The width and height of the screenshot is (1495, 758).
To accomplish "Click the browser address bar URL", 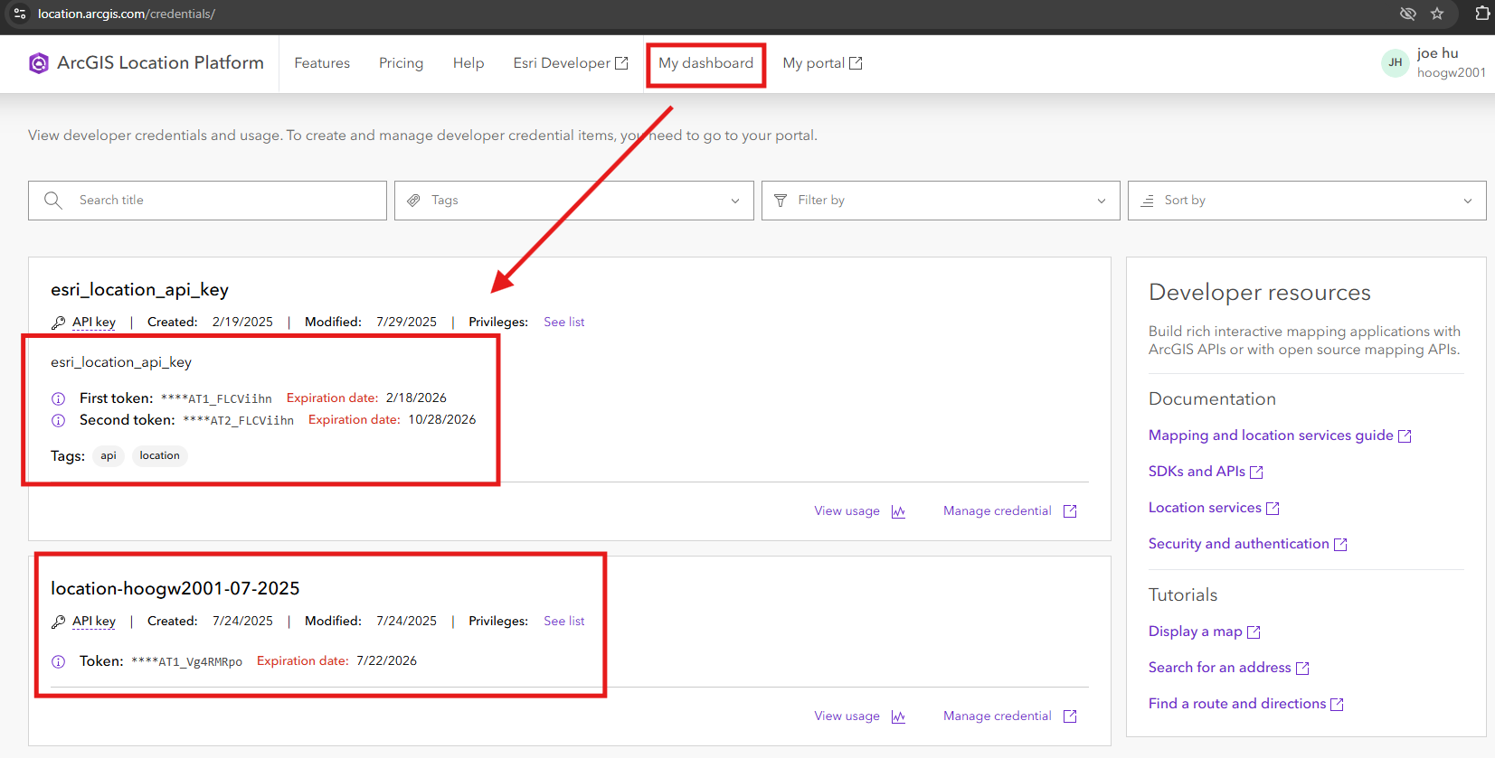I will (x=127, y=14).
